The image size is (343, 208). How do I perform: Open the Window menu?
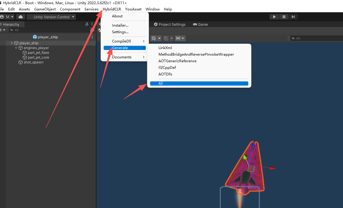point(152,9)
